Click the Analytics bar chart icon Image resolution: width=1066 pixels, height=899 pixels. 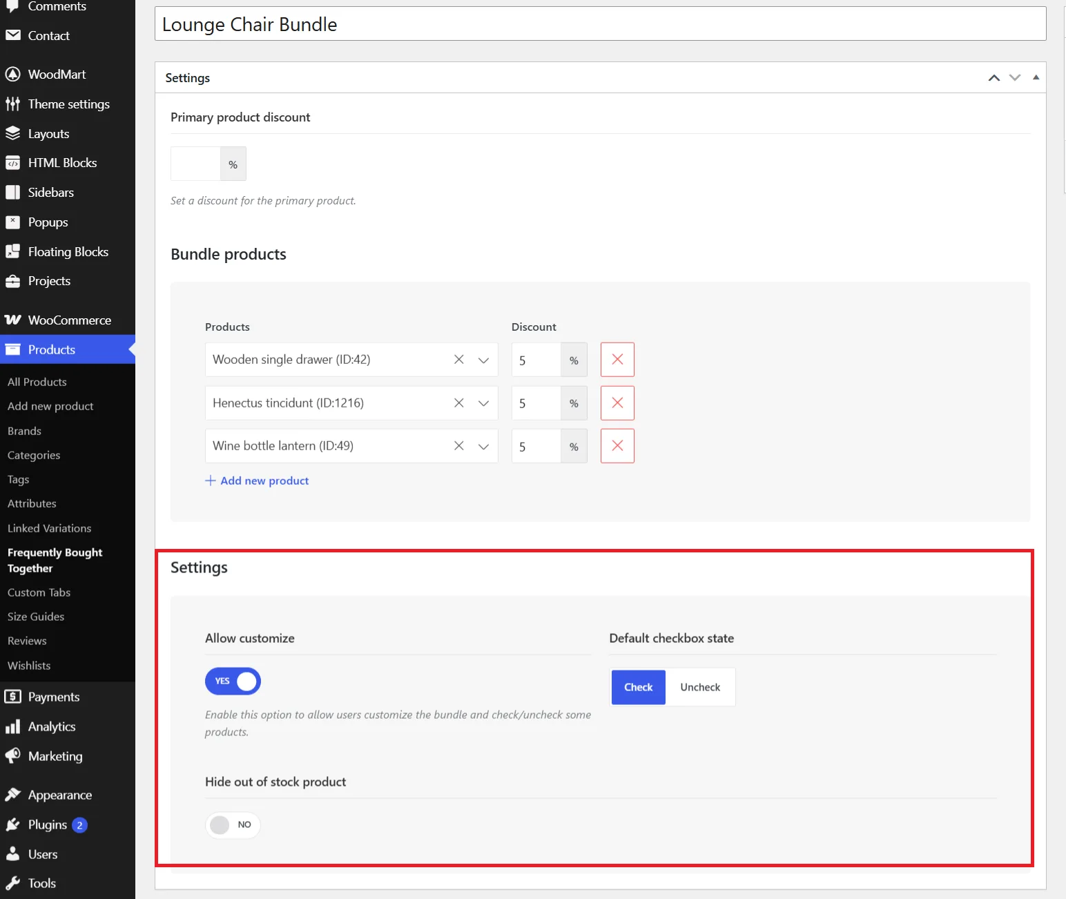click(x=12, y=726)
